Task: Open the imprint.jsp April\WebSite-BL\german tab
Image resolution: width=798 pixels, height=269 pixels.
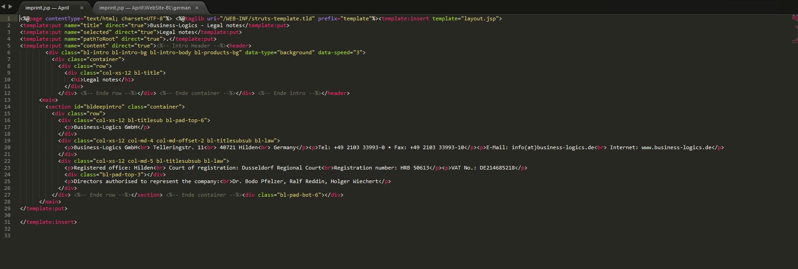Action: point(145,8)
